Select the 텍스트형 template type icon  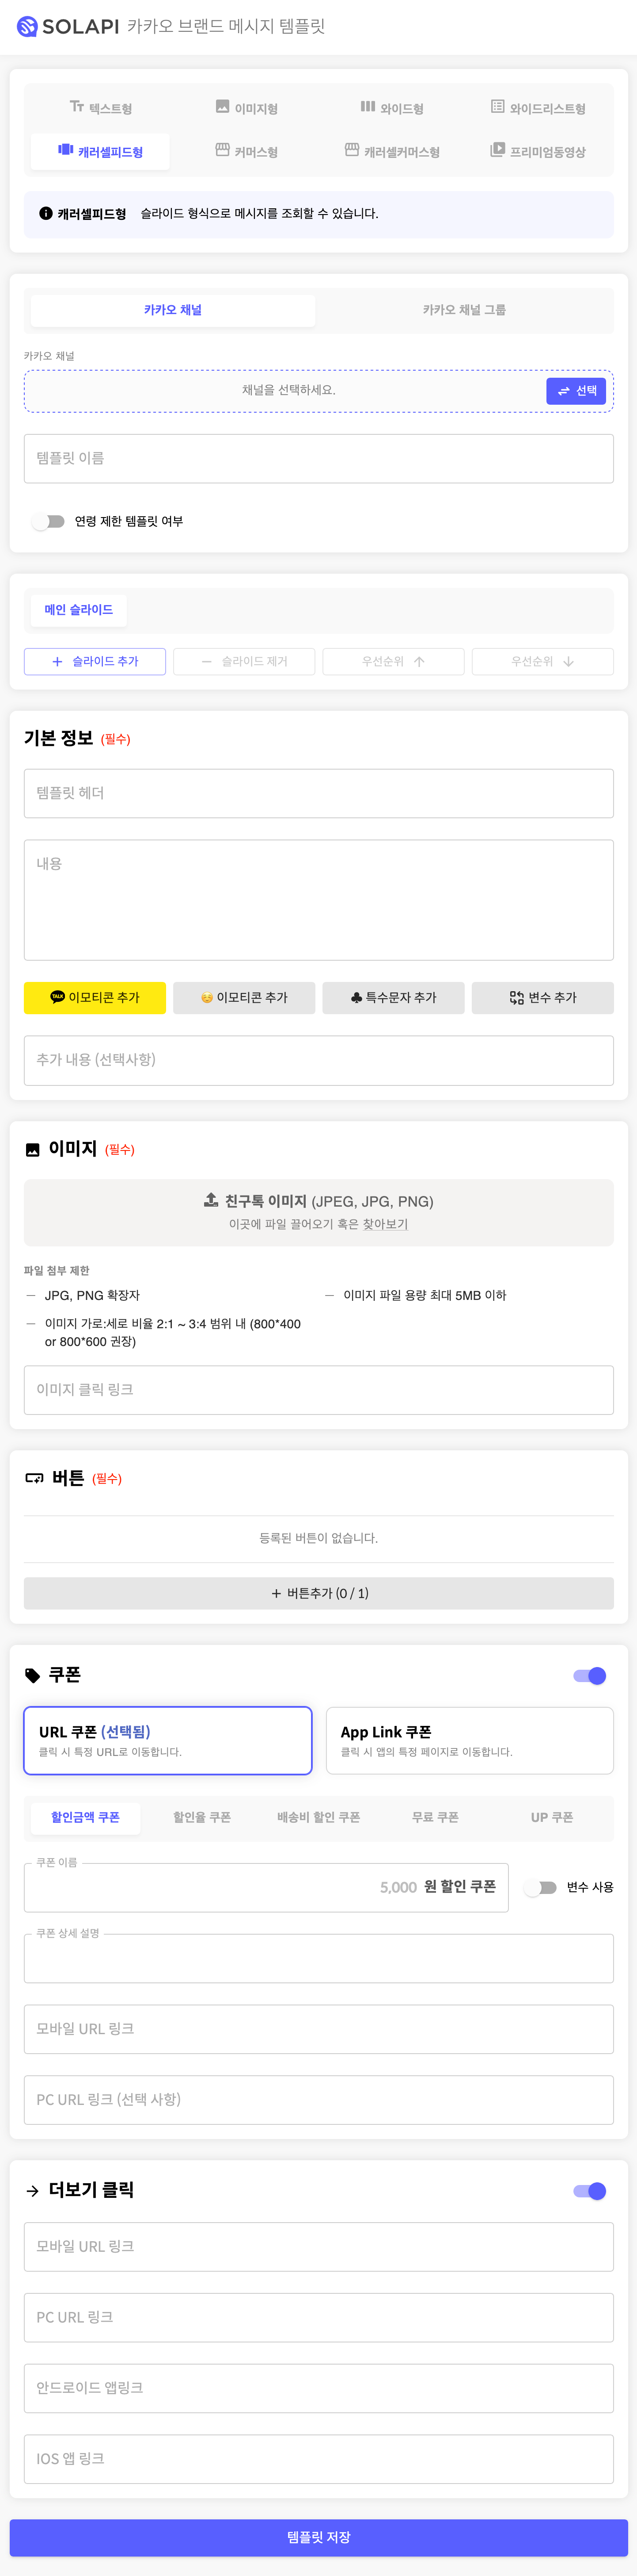[77, 107]
